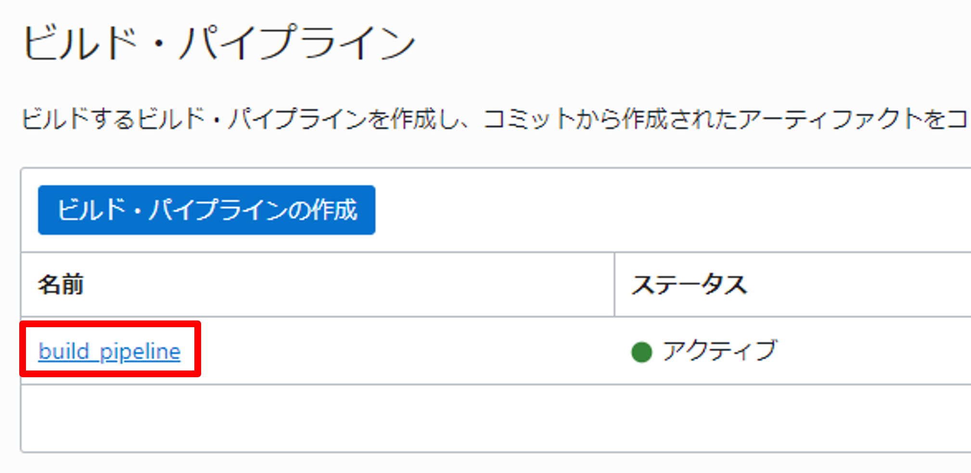Click the word パイプライン in the page heading
Screen dimensions: 971x473
click(x=297, y=43)
